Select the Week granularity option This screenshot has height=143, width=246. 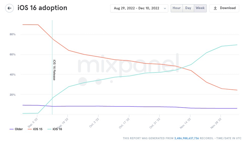(x=200, y=8)
